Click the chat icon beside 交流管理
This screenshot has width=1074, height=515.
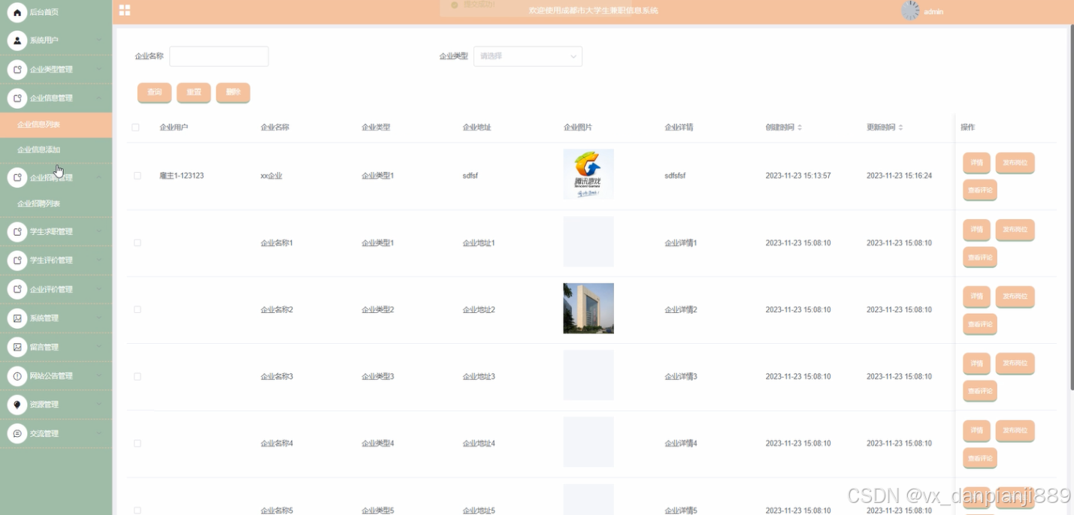(17, 434)
